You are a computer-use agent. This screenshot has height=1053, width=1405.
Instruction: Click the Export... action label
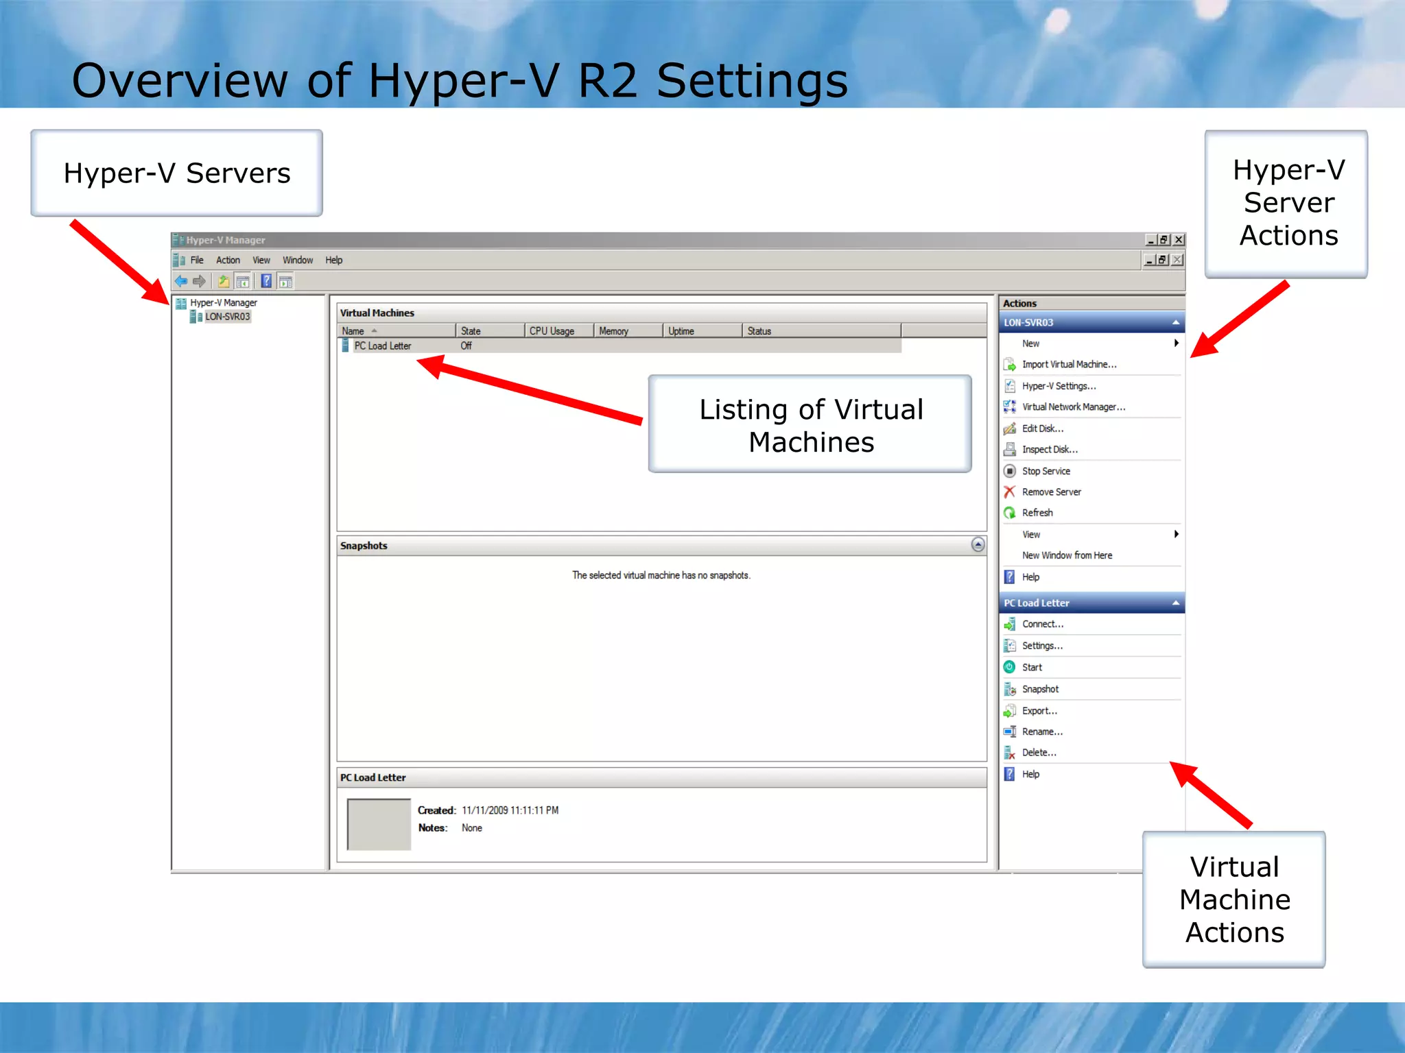[1039, 711]
